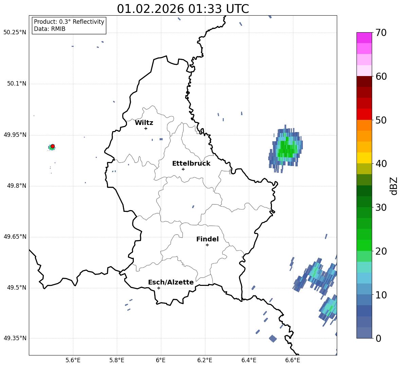Click the Product: 0.3° Reflectivity text
402x367 pixels.
coord(69,22)
